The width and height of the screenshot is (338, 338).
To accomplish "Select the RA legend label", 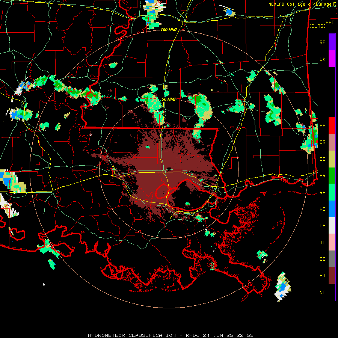I will [x=323, y=193].
